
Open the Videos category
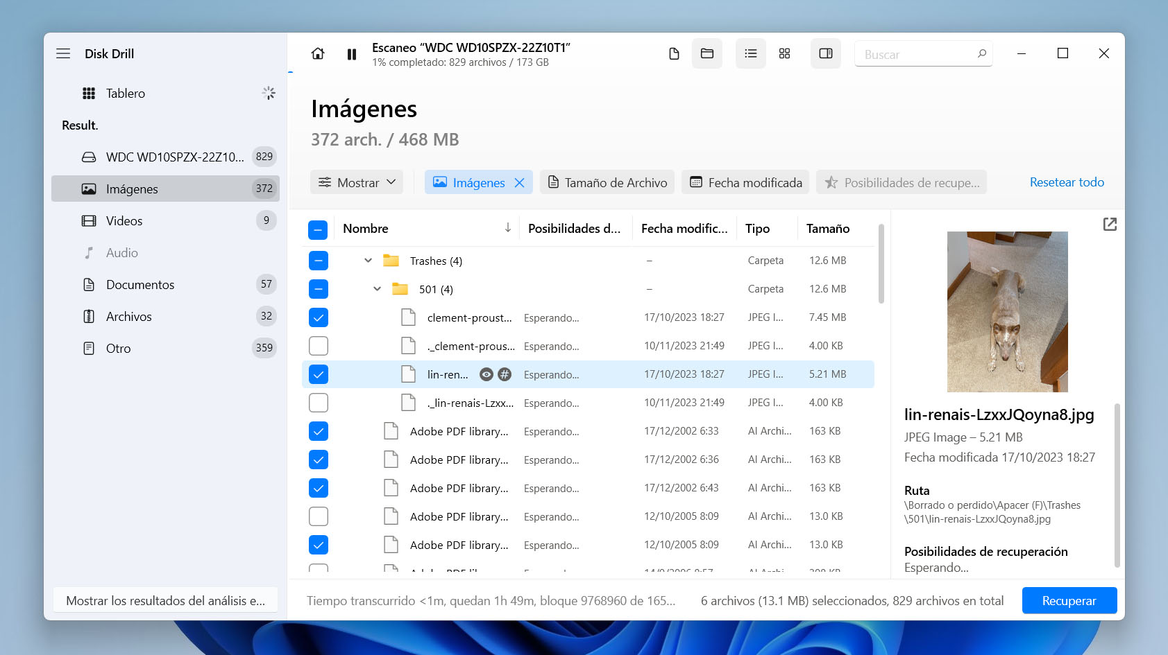165,220
